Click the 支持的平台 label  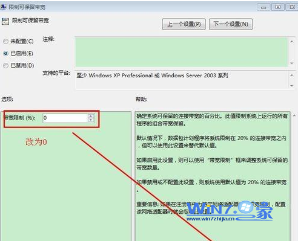pyautogui.click(x=56, y=73)
